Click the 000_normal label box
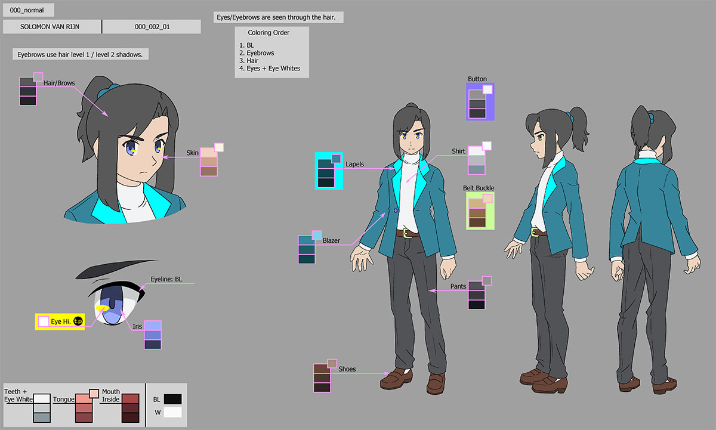Viewport: 716px width, 430px height. tap(28, 10)
